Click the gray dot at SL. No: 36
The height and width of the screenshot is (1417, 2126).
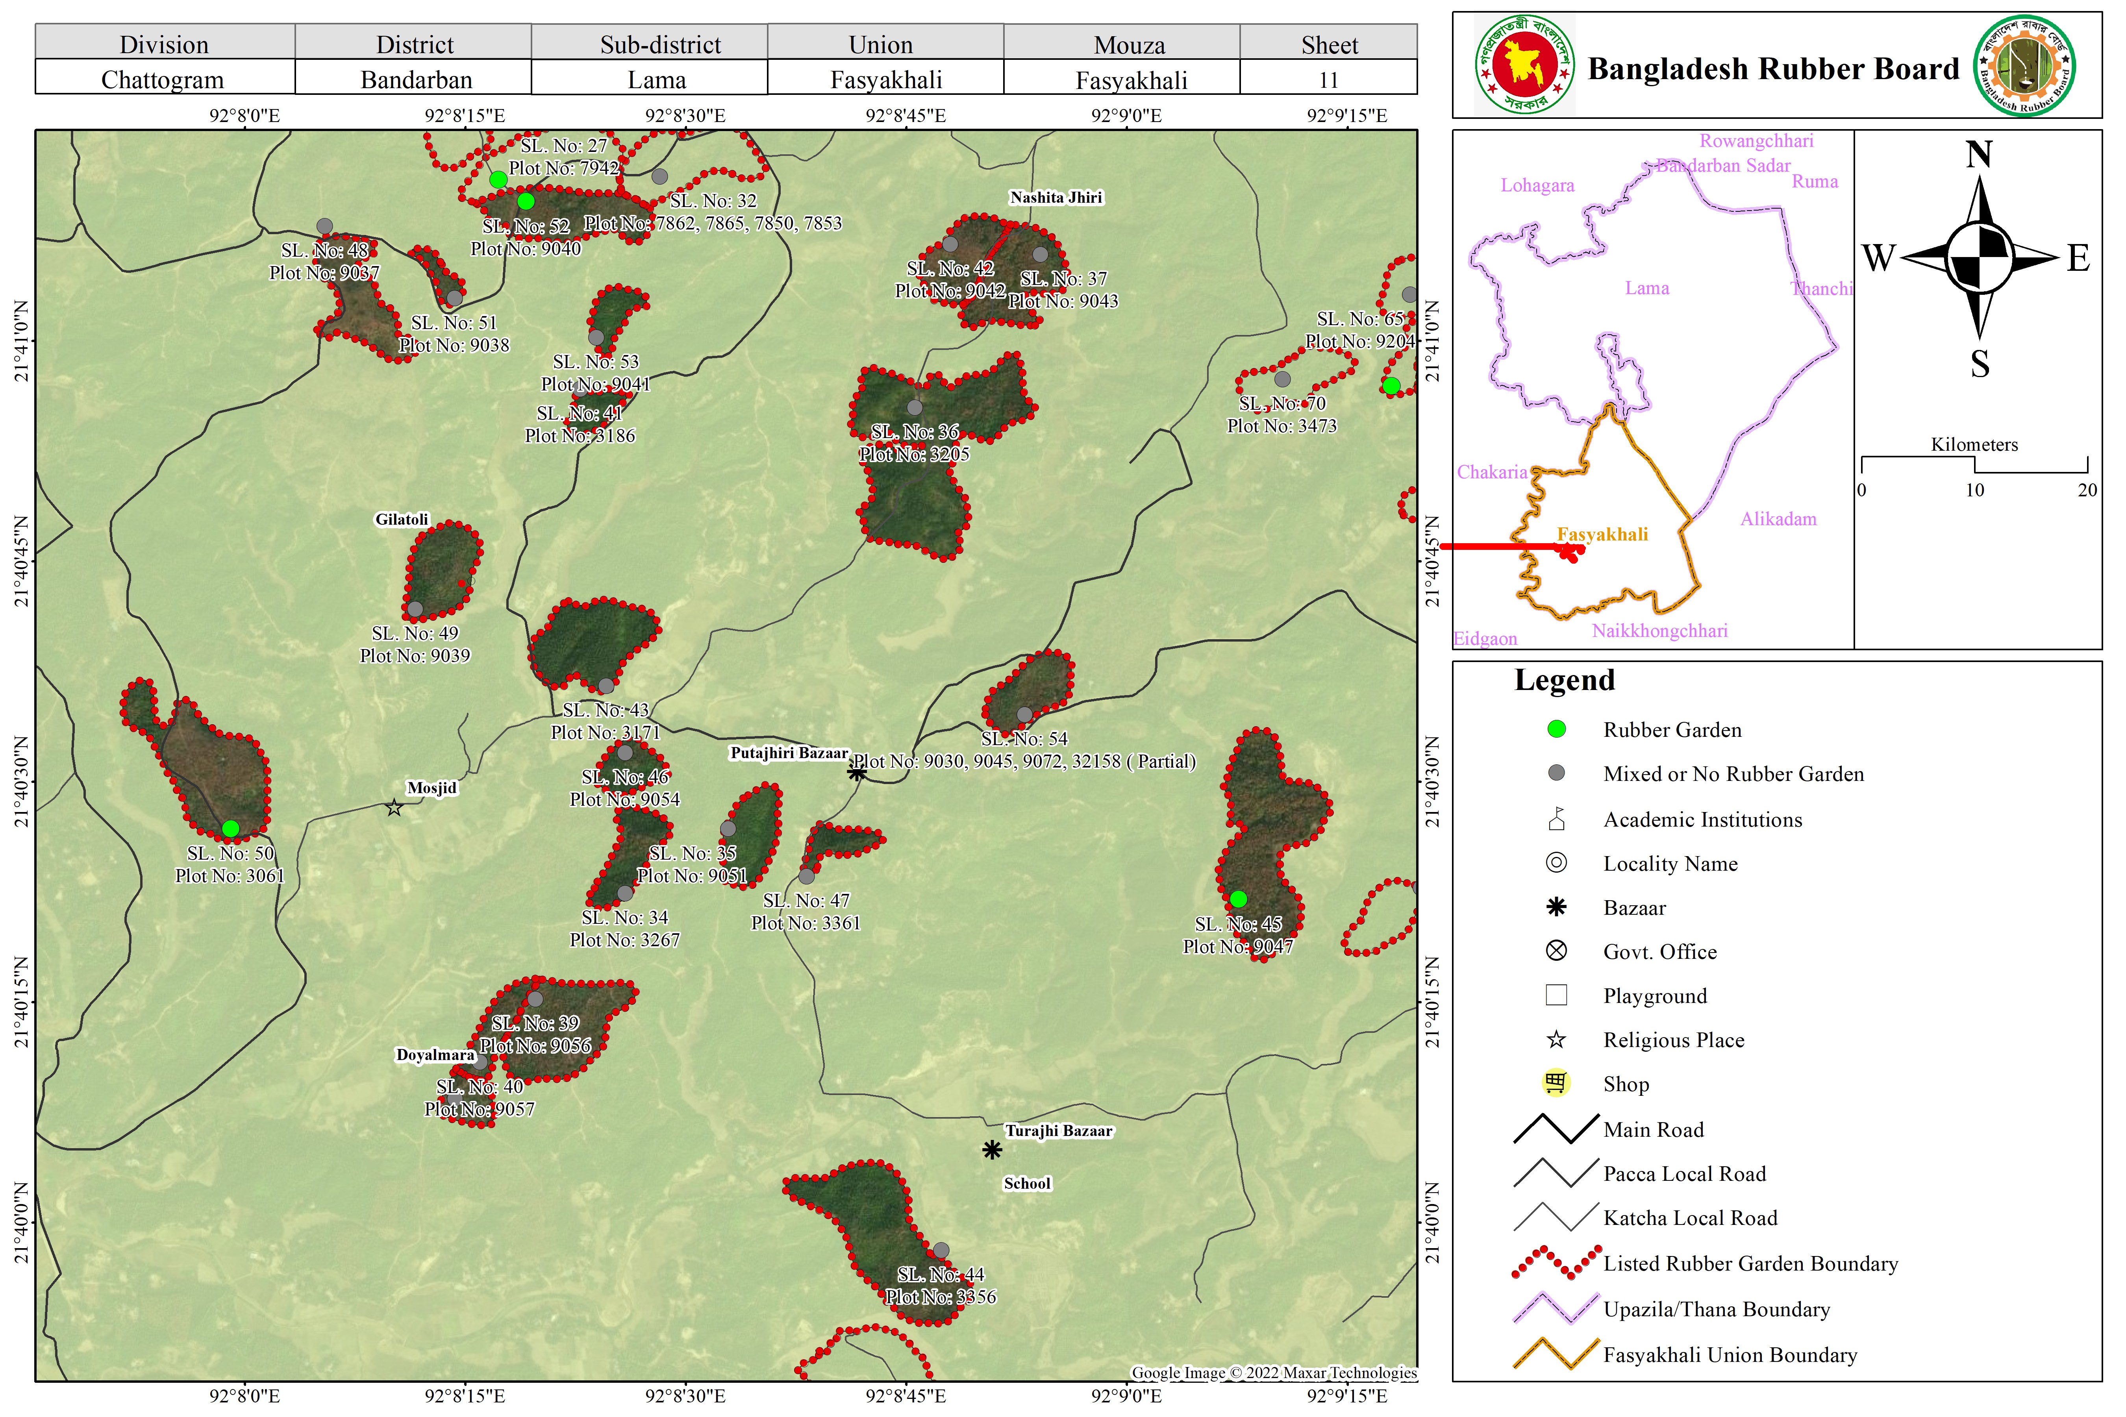point(915,407)
